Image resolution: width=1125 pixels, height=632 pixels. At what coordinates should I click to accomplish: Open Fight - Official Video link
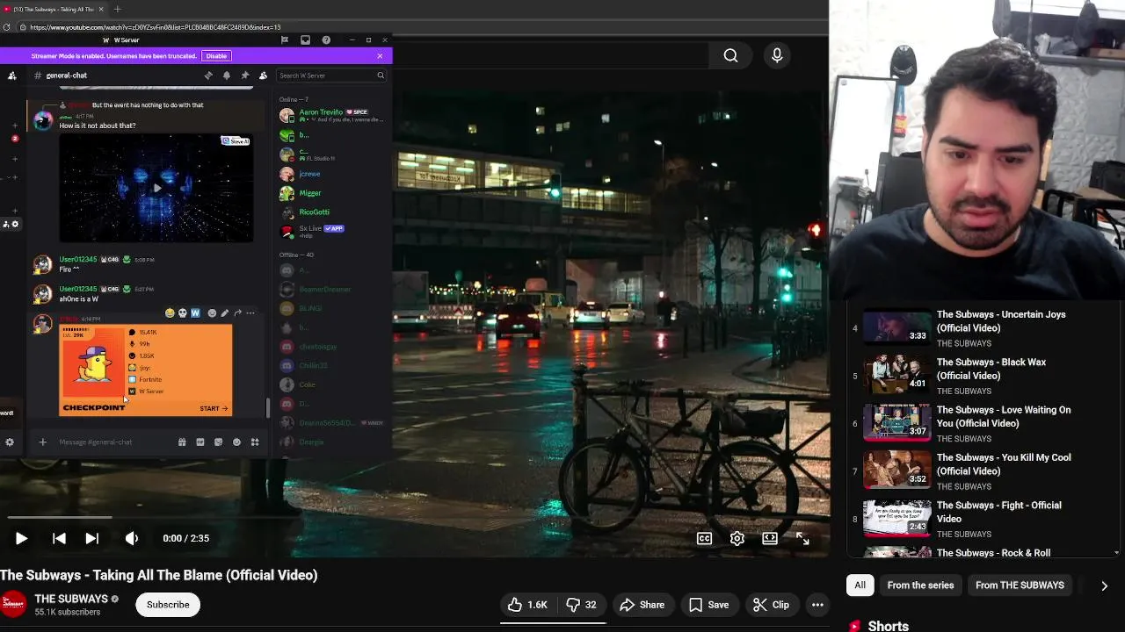(x=999, y=512)
